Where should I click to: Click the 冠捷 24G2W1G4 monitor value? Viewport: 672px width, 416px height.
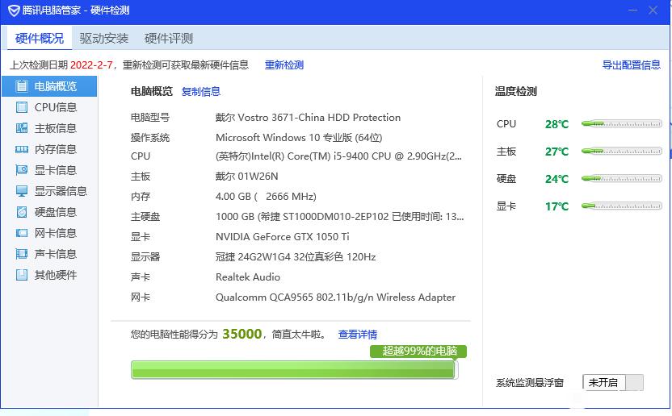click(296, 257)
